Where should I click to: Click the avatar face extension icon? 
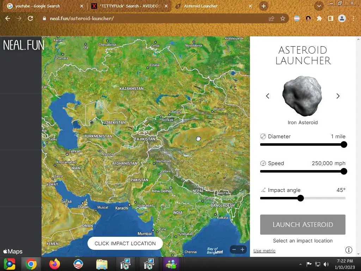tap(308, 18)
